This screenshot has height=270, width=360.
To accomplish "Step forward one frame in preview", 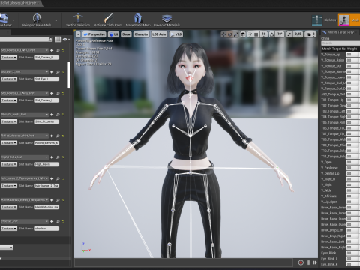I will (x=315, y=262).
